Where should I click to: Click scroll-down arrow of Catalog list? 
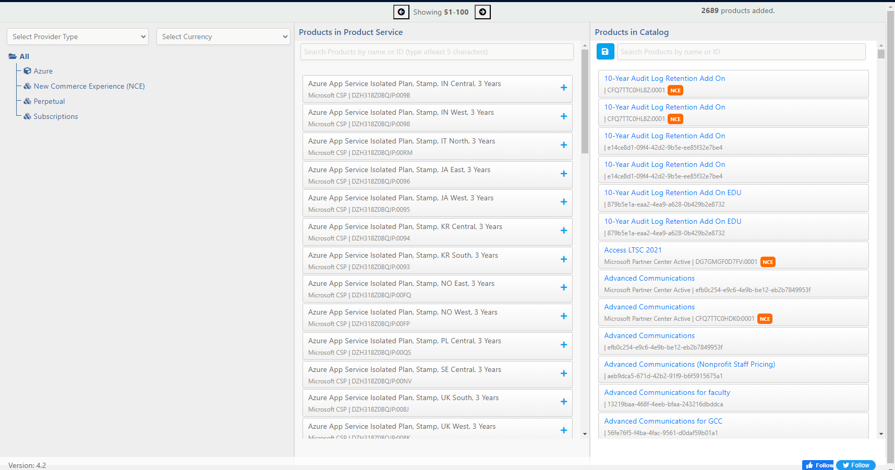click(881, 434)
